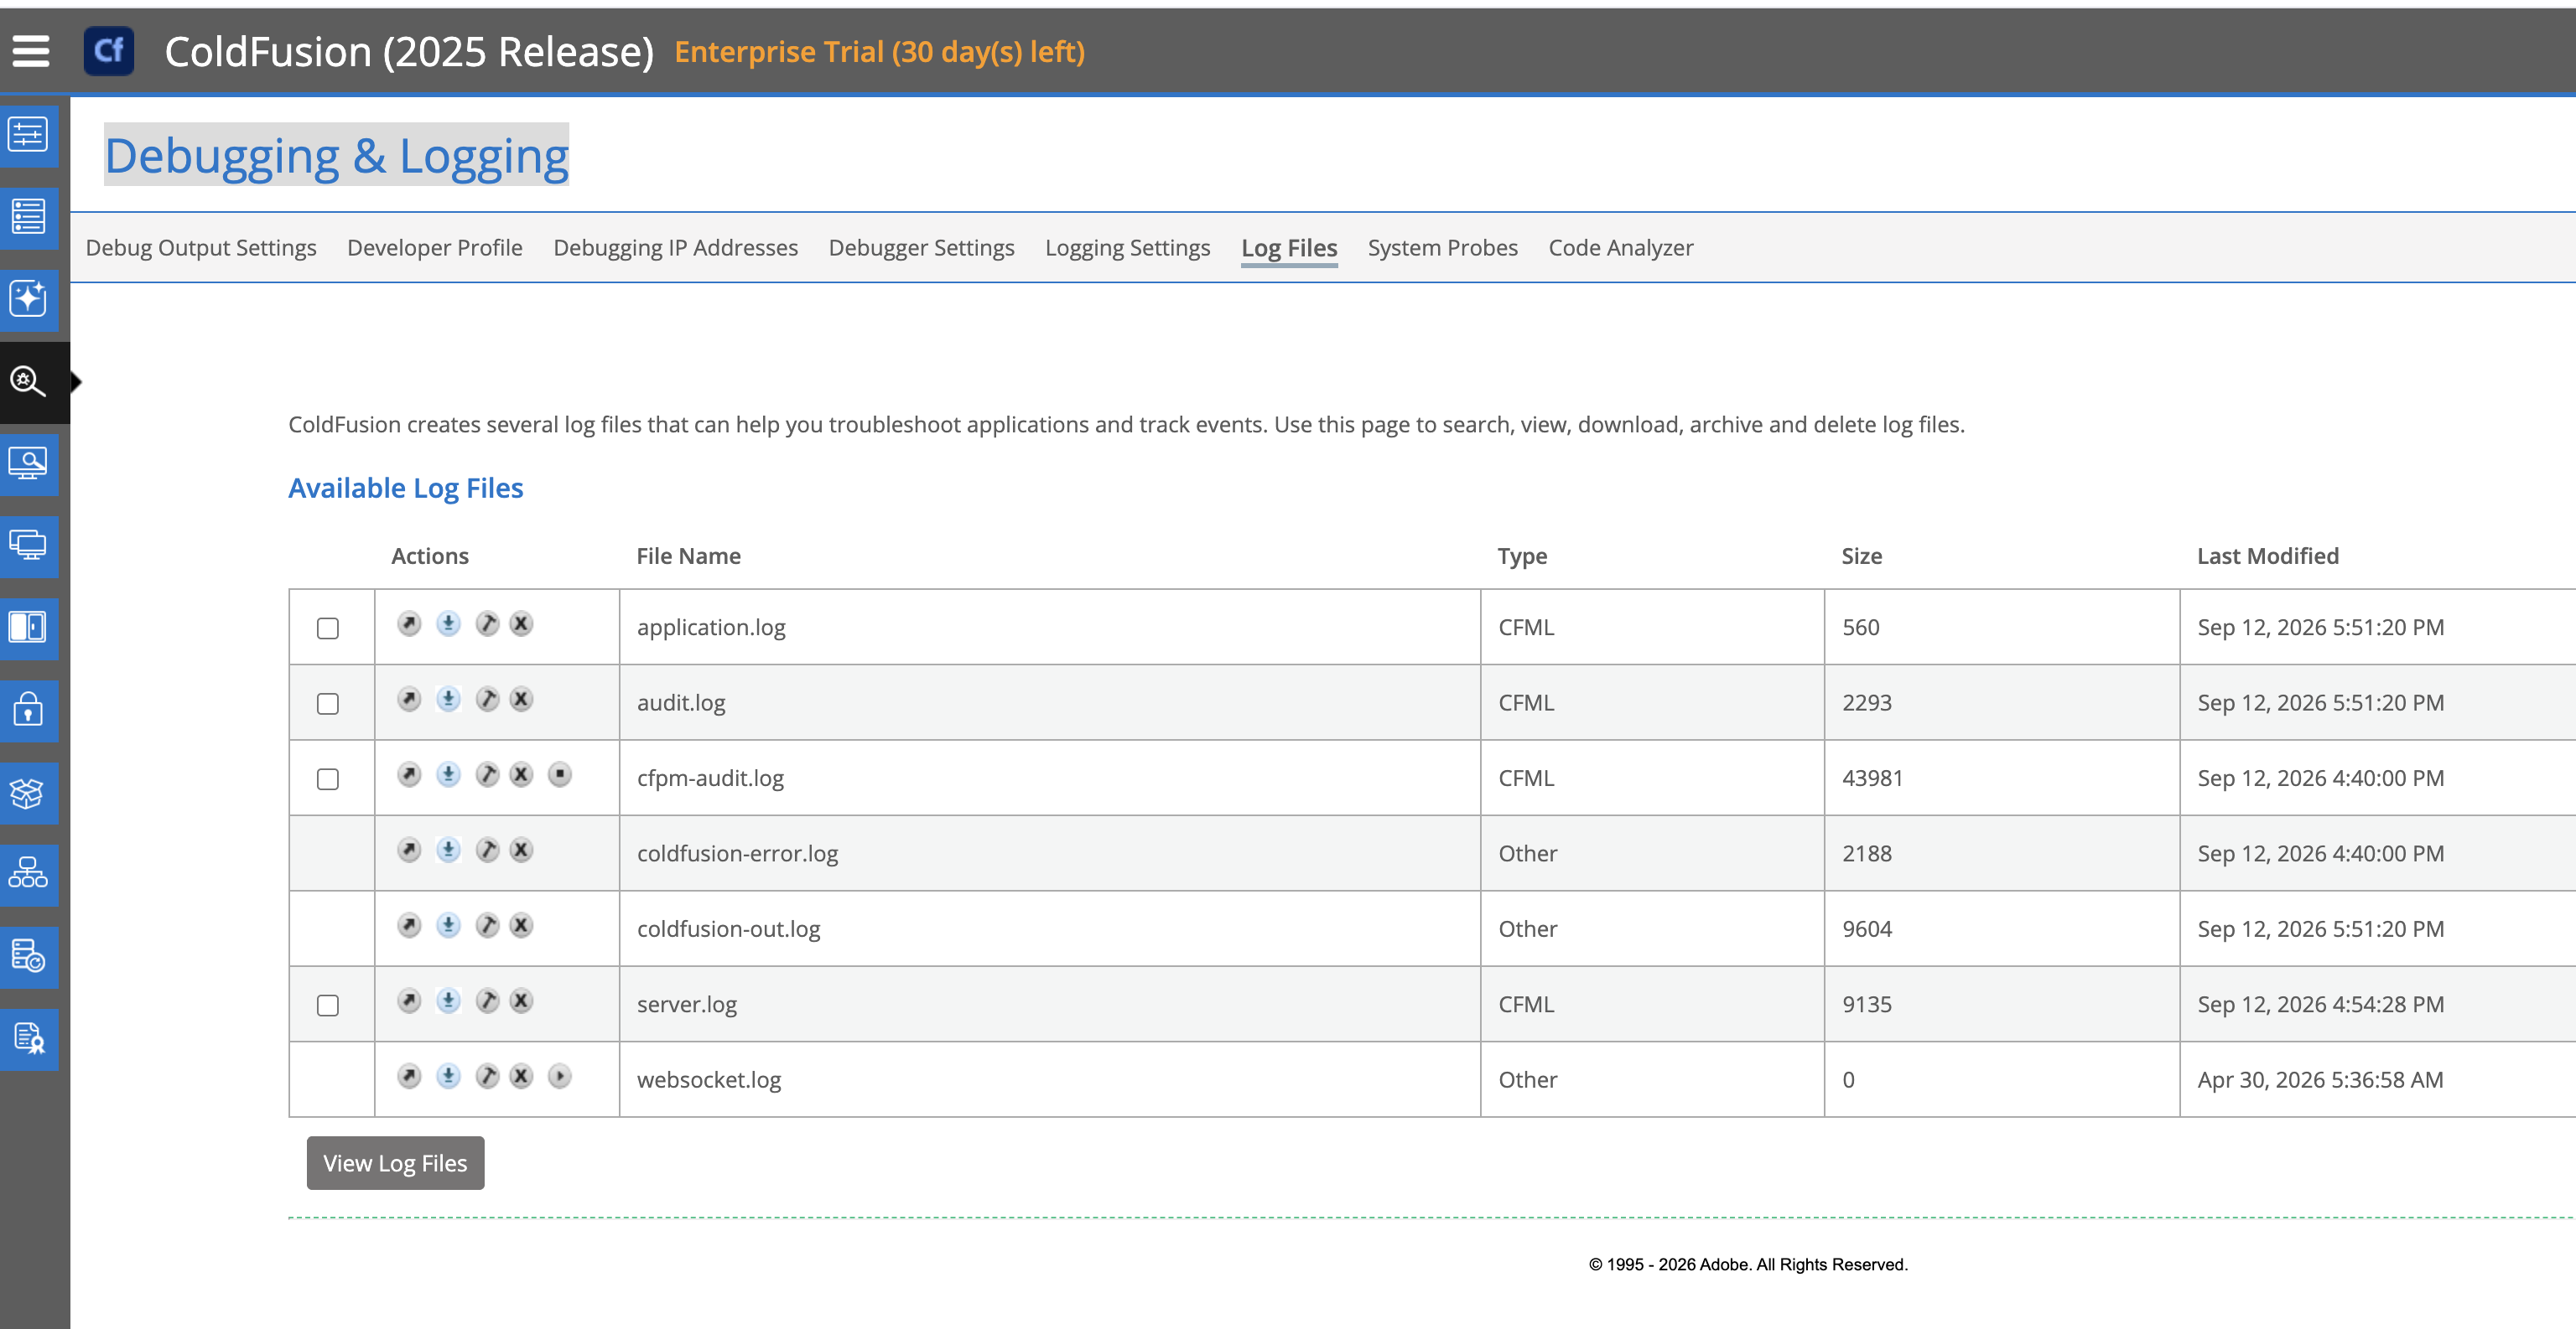Screen dimensions: 2576x1329
Task: Click the 43981 size value
Action: [1873, 778]
